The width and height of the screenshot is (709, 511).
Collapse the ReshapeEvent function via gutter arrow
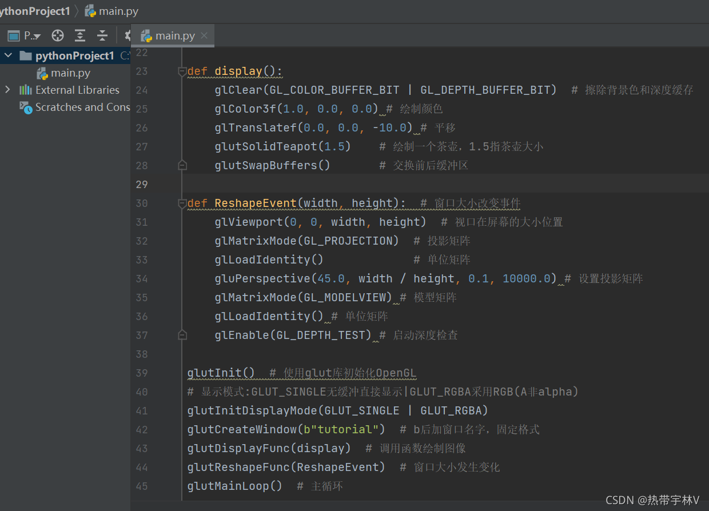(182, 203)
